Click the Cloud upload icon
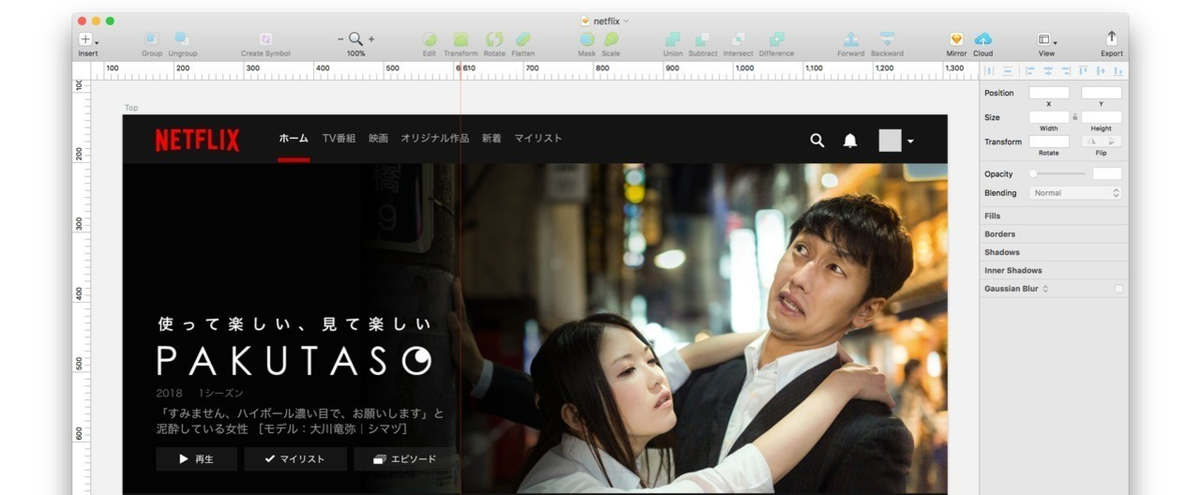1200x495 pixels. [982, 39]
